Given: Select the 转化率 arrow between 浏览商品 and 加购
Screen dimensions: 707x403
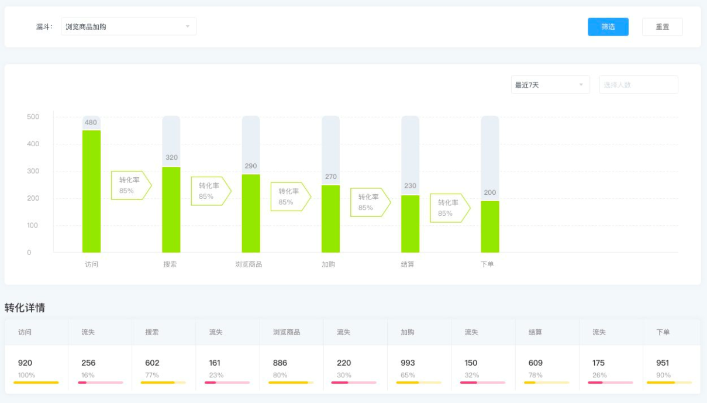Looking at the screenshot, I should [290, 197].
